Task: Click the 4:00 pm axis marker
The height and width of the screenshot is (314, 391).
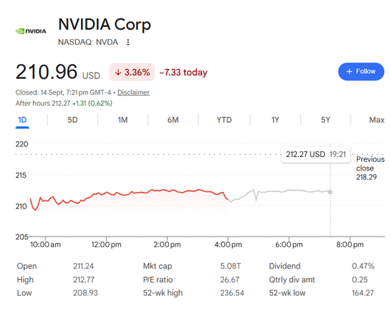Action: (228, 244)
